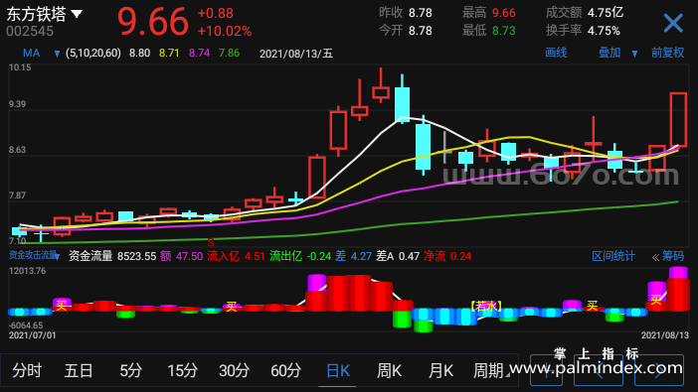Screen dimensions: 698x392
Task: Select the 30分 timeframe tab
Action: coord(234,370)
